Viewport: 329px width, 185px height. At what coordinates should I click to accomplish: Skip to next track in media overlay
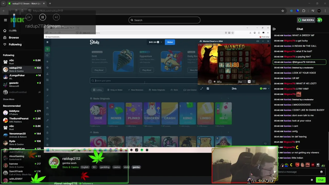56,17
